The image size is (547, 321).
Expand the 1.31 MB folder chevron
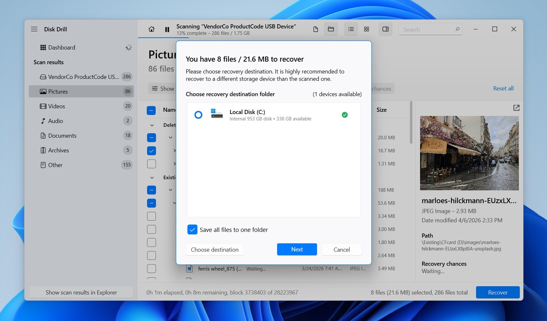coord(174,164)
